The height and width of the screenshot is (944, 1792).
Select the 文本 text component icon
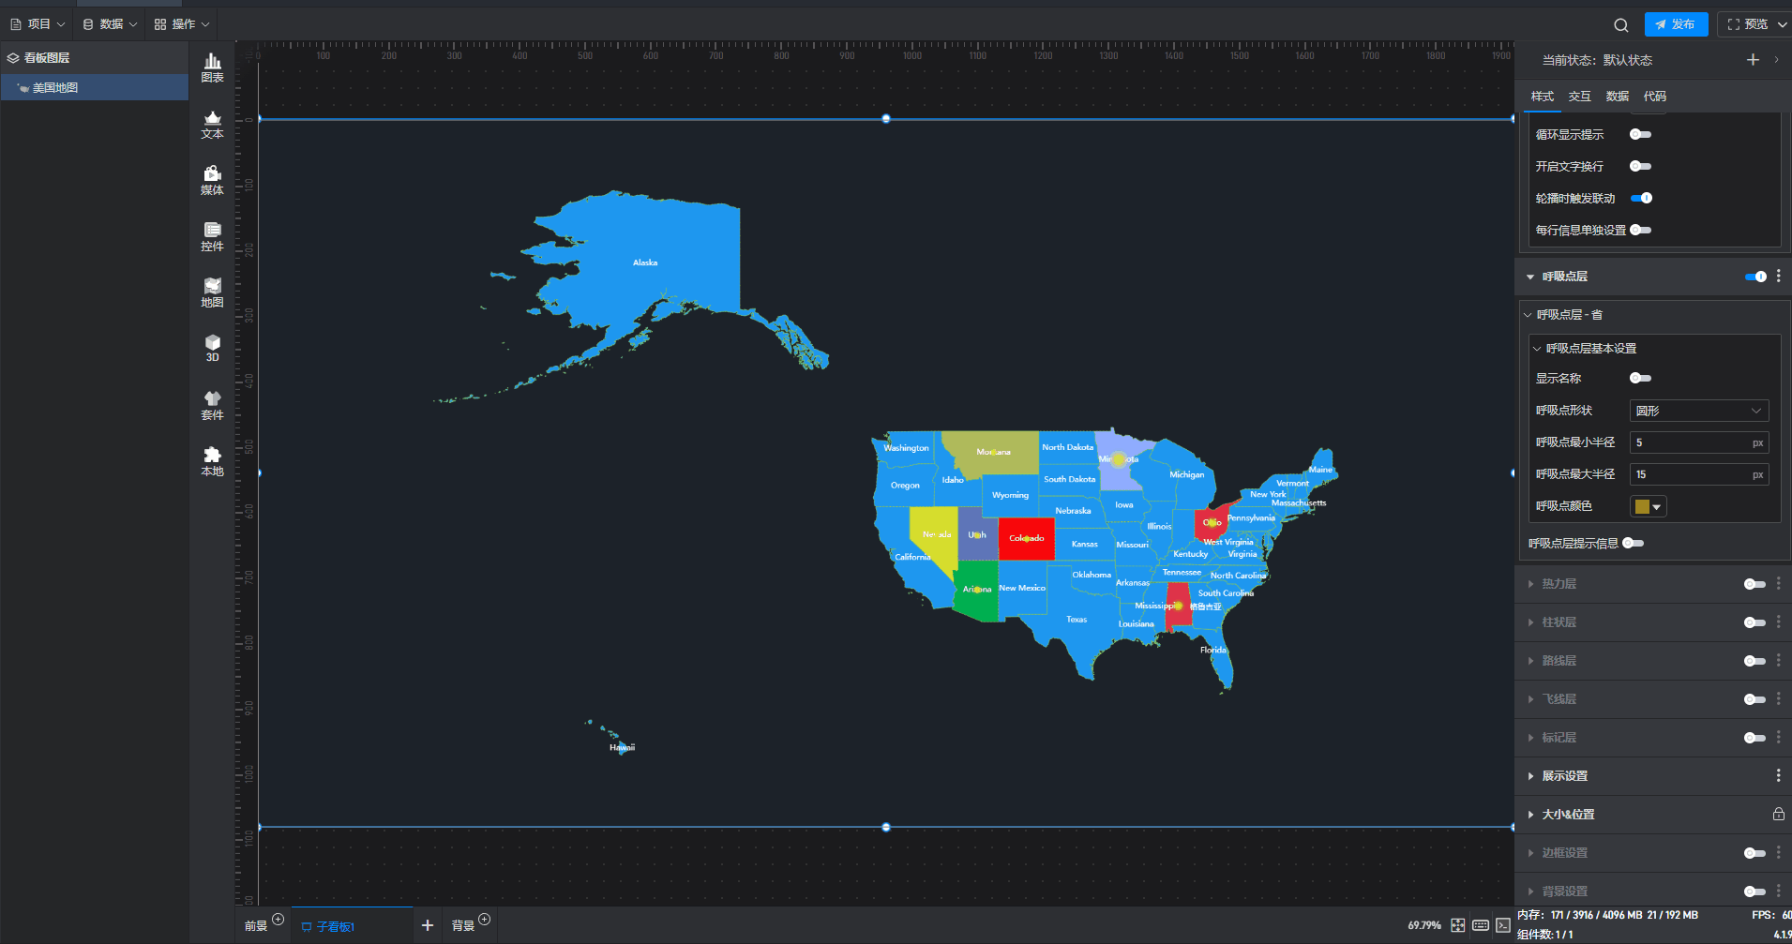pyautogui.click(x=212, y=124)
